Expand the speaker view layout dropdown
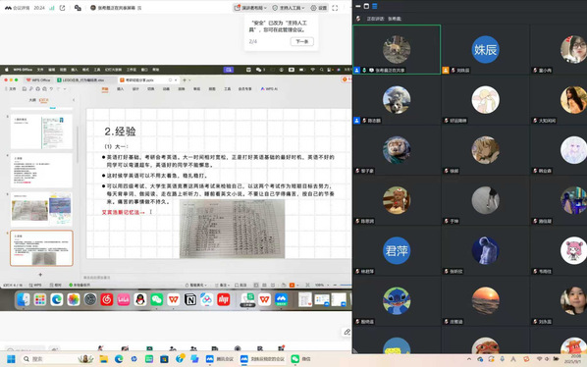 250,8
